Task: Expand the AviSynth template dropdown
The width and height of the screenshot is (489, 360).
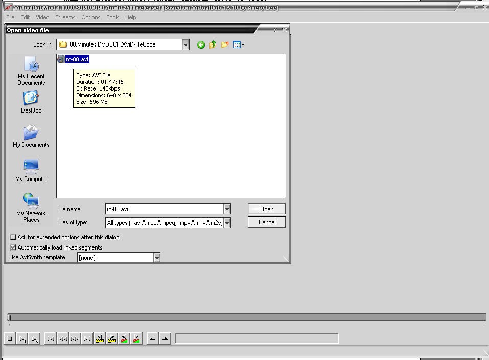Action: pyautogui.click(x=157, y=258)
